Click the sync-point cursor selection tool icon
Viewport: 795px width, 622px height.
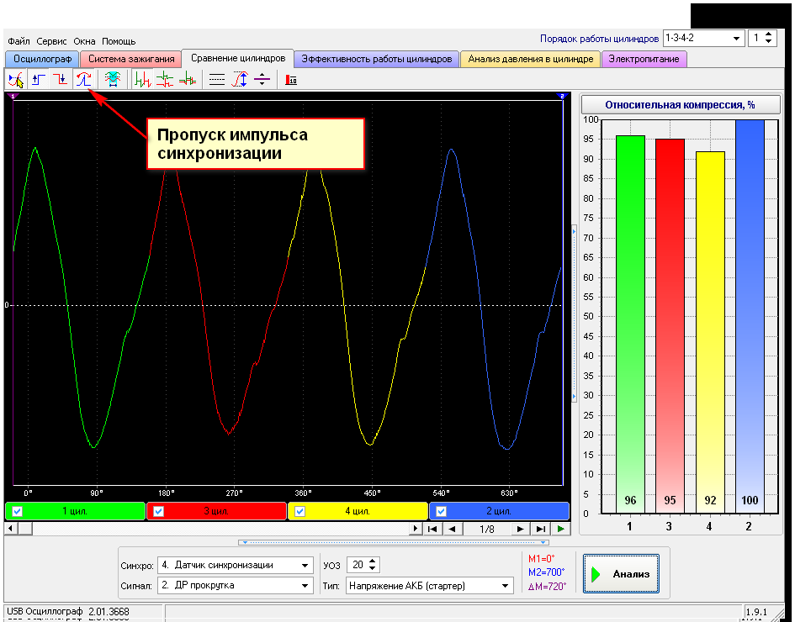16,80
